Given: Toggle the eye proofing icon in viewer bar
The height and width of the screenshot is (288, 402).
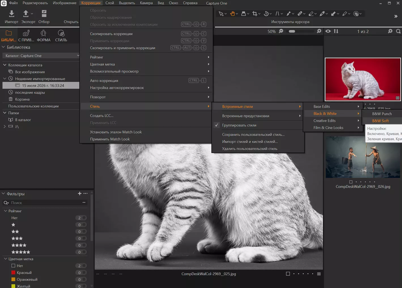Looking at the screenshot, I should point(328,31).
